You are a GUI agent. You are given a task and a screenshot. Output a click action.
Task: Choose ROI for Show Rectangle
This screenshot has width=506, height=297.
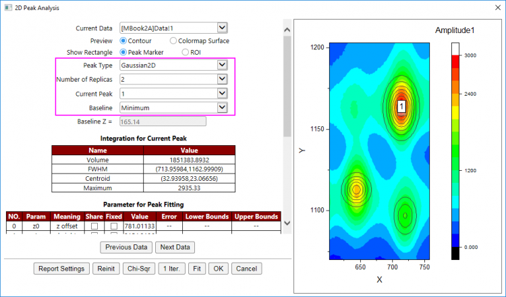(186, 52)
